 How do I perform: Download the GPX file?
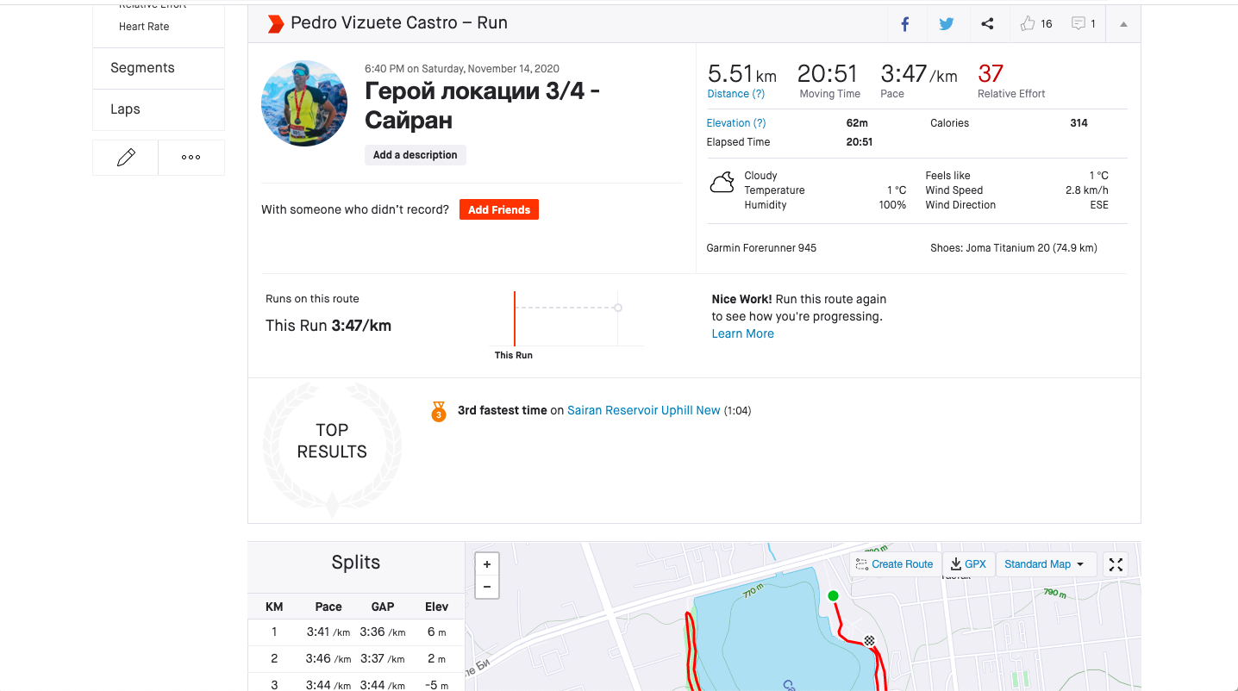point(968,564)
